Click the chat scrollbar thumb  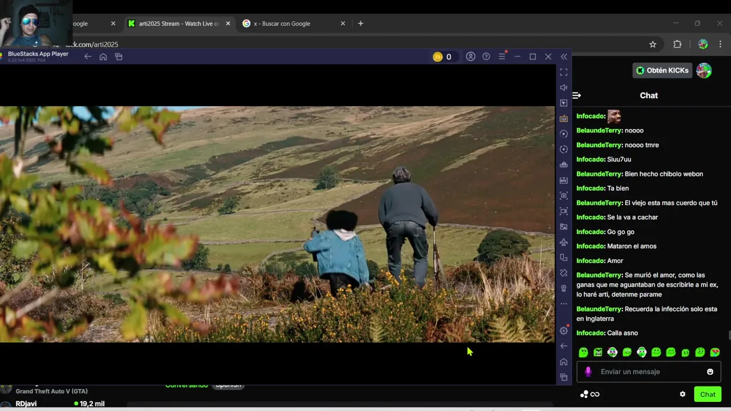[x=729, y=335]
